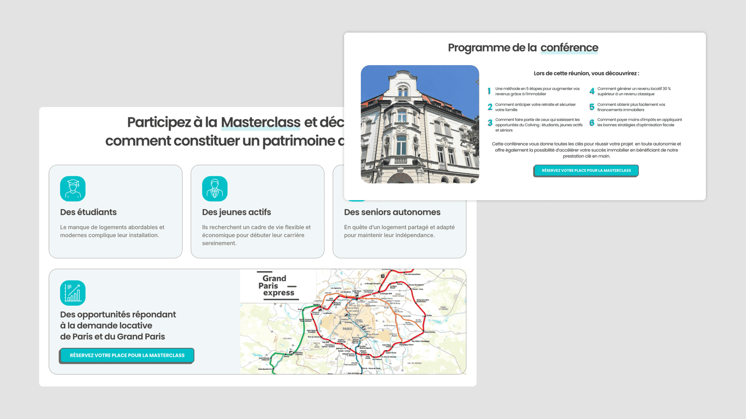The image size is (746, 419).
Task: Click the 'Des jeunes actifs' card title
Action: coord(236,212)
